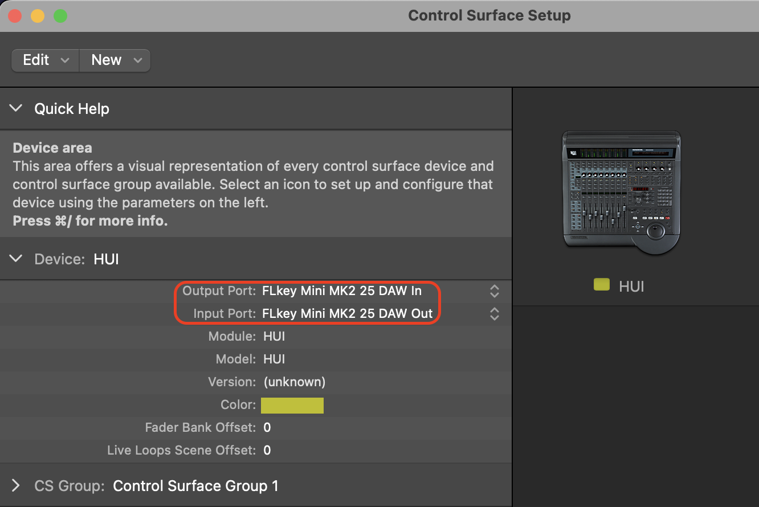
Task: Minimize the Control Surface Setup window
Action: [x=38, y=16]
